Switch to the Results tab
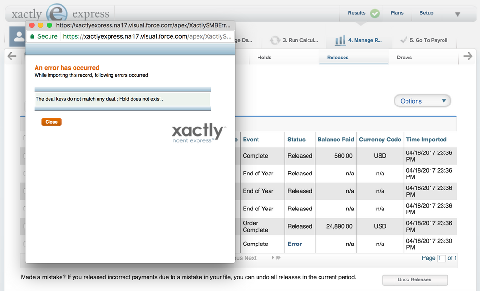The width and height of the screenshot is (480, 291). coord(357,13)
